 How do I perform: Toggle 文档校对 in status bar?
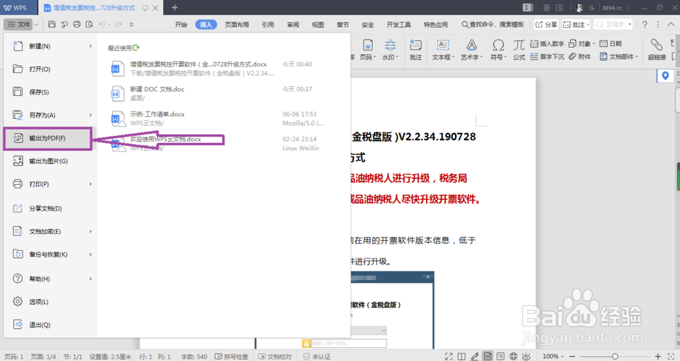tap(275, 356)
